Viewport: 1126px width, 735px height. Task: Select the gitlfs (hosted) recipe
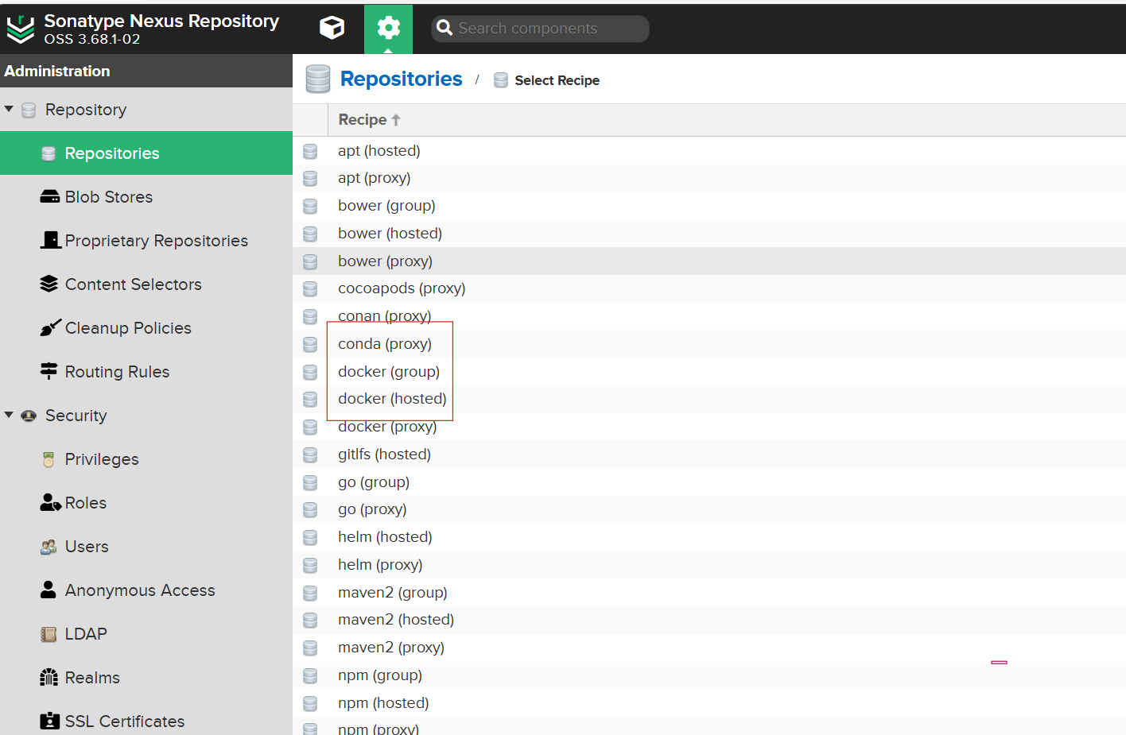[709, 455]
